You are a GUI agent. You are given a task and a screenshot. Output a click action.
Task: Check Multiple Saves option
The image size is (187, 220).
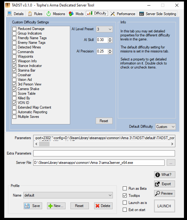click(x=14, y=117)
